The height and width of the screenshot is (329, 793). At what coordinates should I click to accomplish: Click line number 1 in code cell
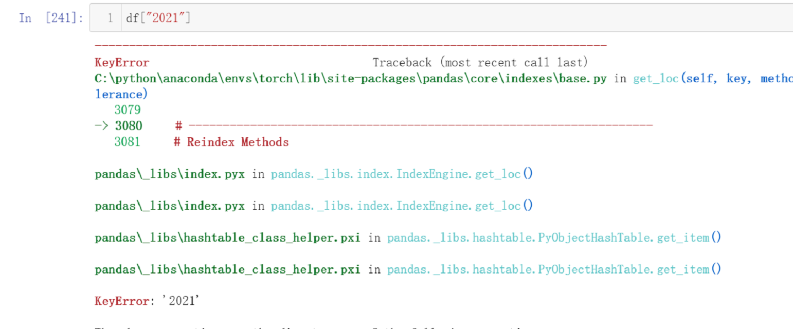click(x=110, y=18)
